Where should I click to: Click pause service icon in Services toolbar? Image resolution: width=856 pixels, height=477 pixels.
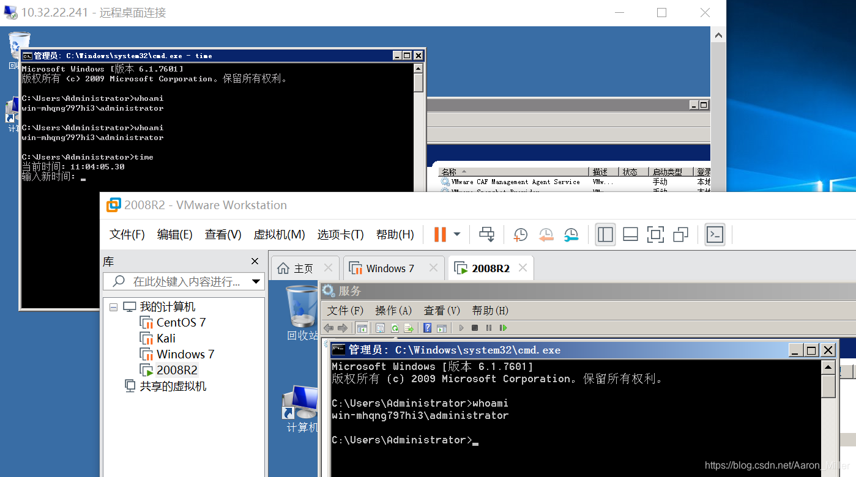coord(489,328)
